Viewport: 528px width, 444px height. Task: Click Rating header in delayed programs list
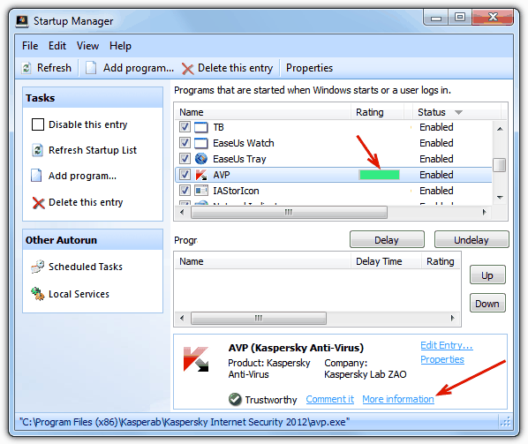point(441,261)
